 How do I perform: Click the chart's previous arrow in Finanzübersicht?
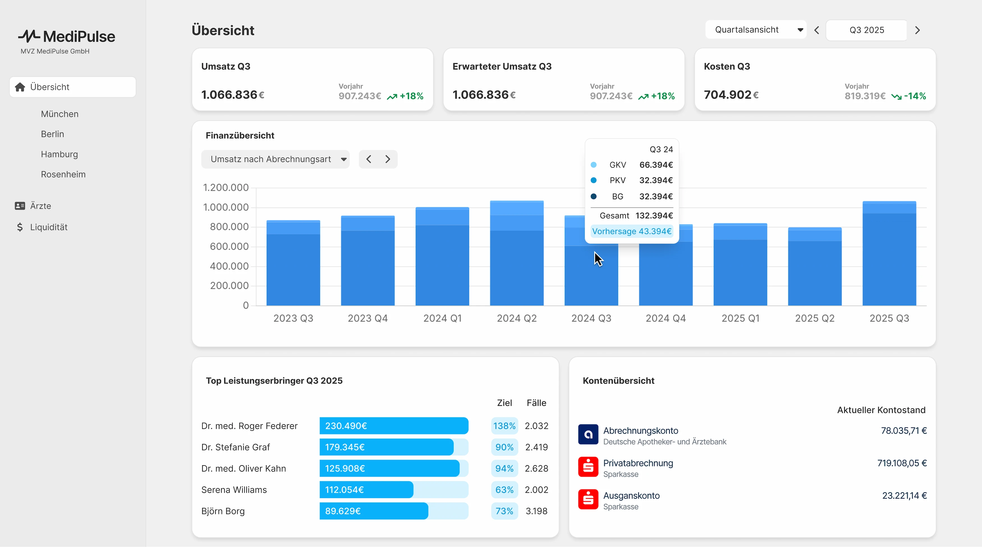[369, 159]
